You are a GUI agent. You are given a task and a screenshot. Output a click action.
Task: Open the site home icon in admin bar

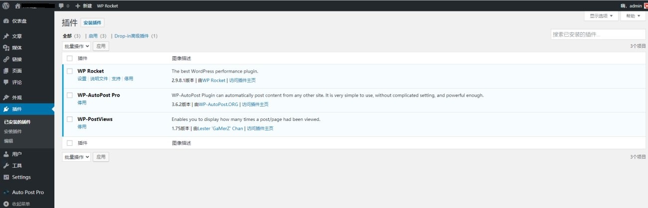18,6
